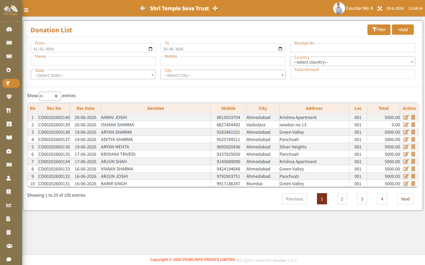Go to the Previous page

coord(295,199)
